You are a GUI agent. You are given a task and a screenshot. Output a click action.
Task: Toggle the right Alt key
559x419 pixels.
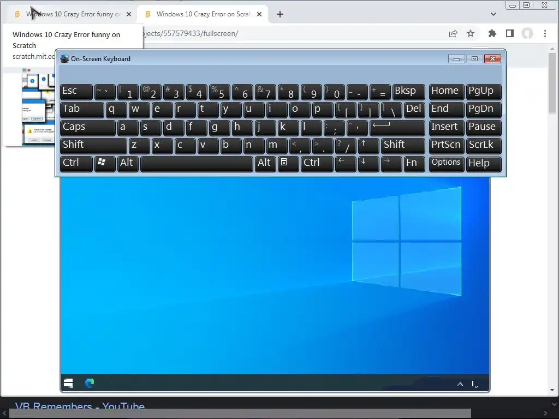[x=265, y=164]
